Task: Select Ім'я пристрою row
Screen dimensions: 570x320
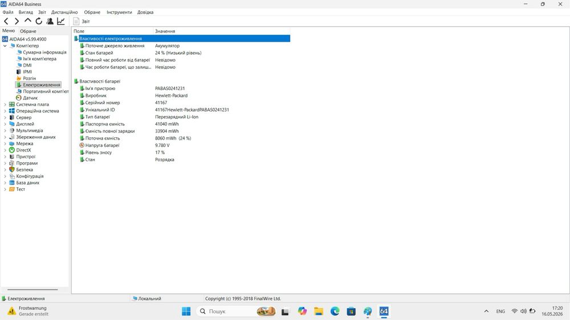Action: pyautogui.click(x=181, y=88)
